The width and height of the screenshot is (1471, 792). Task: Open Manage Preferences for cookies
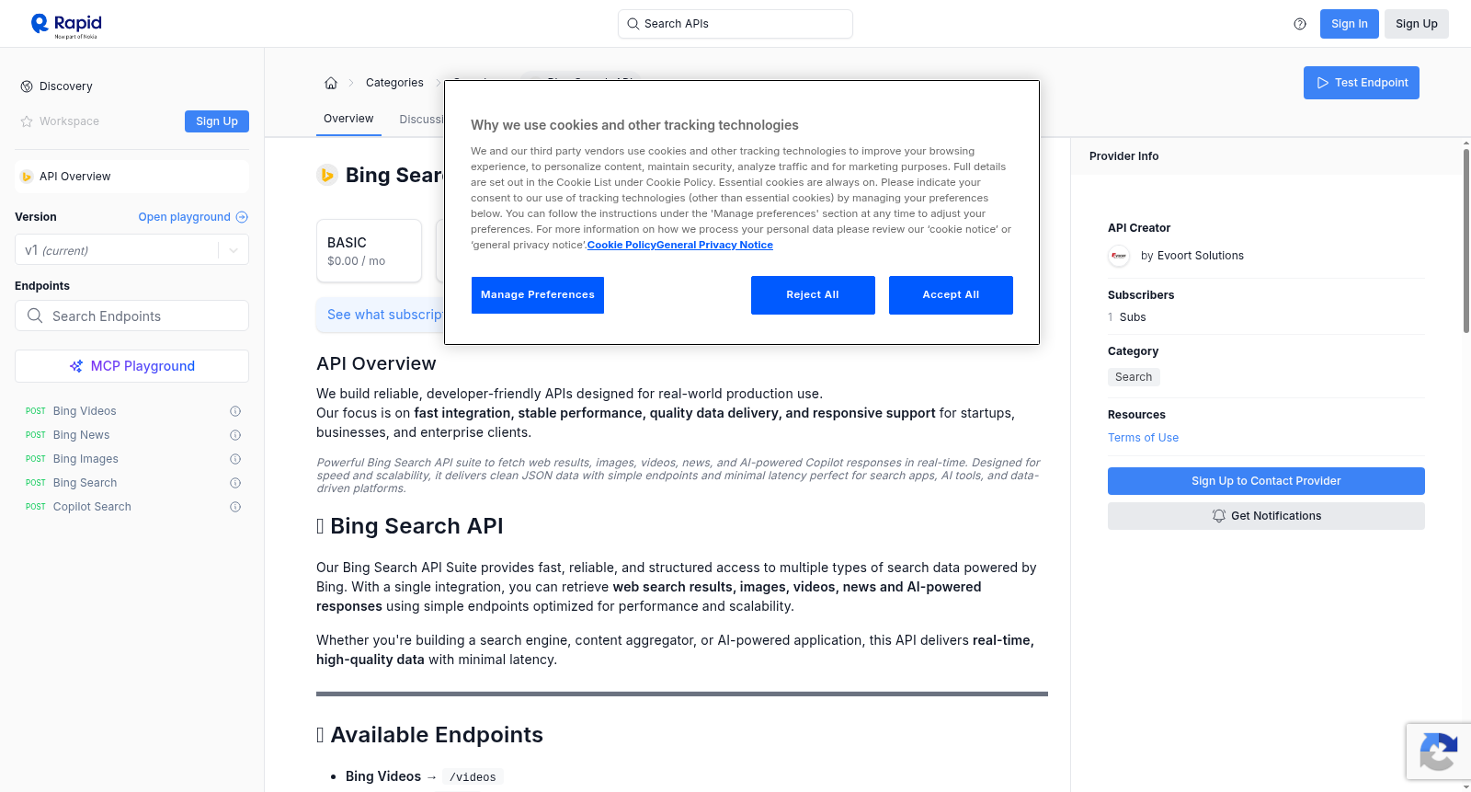(x=538, y=295)
